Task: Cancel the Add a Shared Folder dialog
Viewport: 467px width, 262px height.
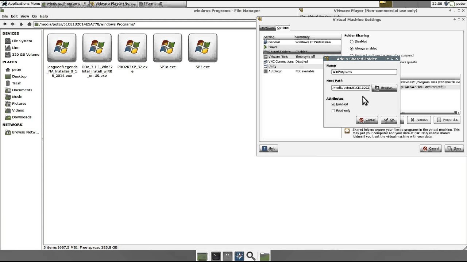Action: pyautogui.click(x=367, y=120)
